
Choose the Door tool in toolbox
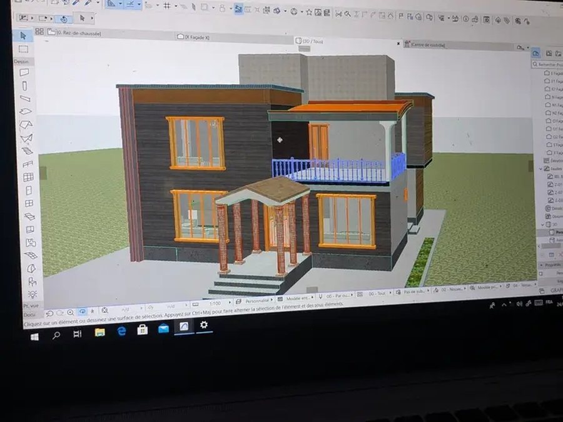[x=29, y=190]
